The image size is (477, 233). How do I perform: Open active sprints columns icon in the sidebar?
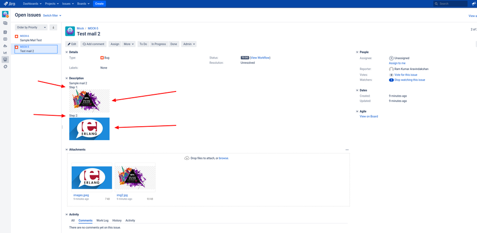click(5, 39)
